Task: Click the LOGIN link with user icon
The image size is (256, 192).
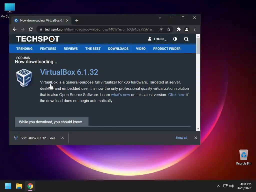Action: point(157,39)
